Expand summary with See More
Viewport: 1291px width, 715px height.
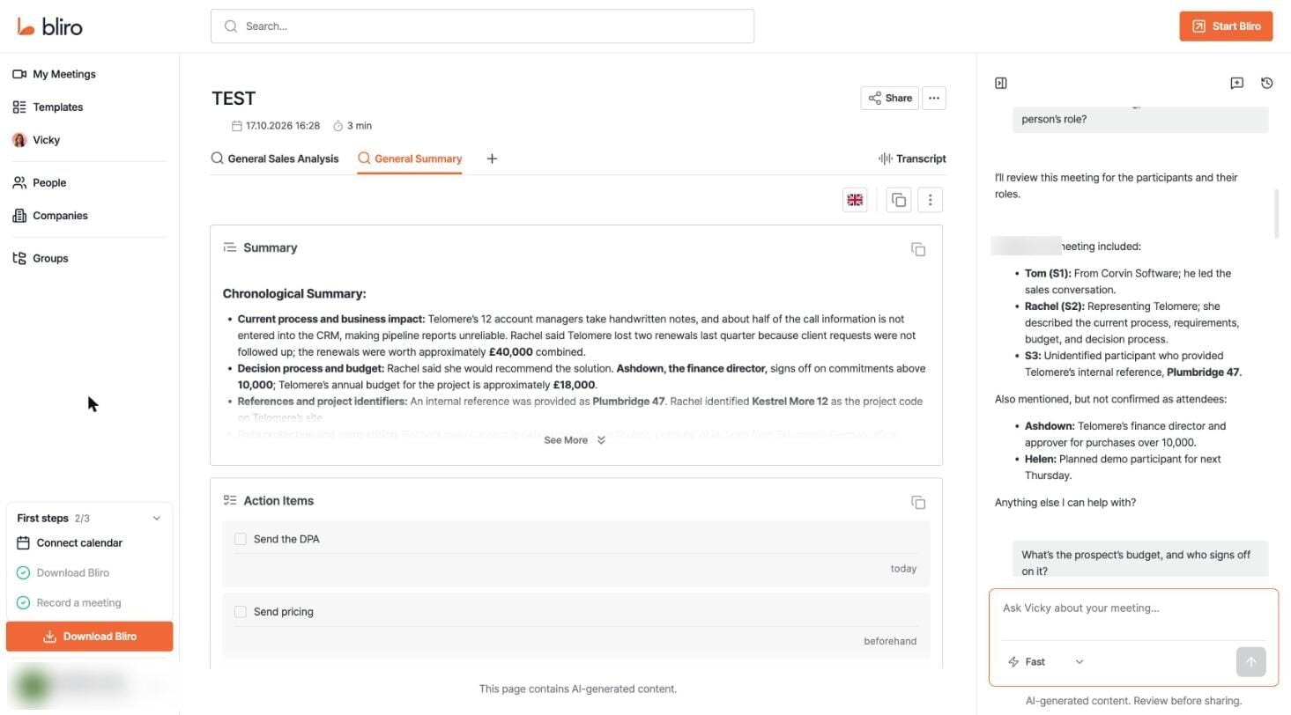[x=575, y=440]
